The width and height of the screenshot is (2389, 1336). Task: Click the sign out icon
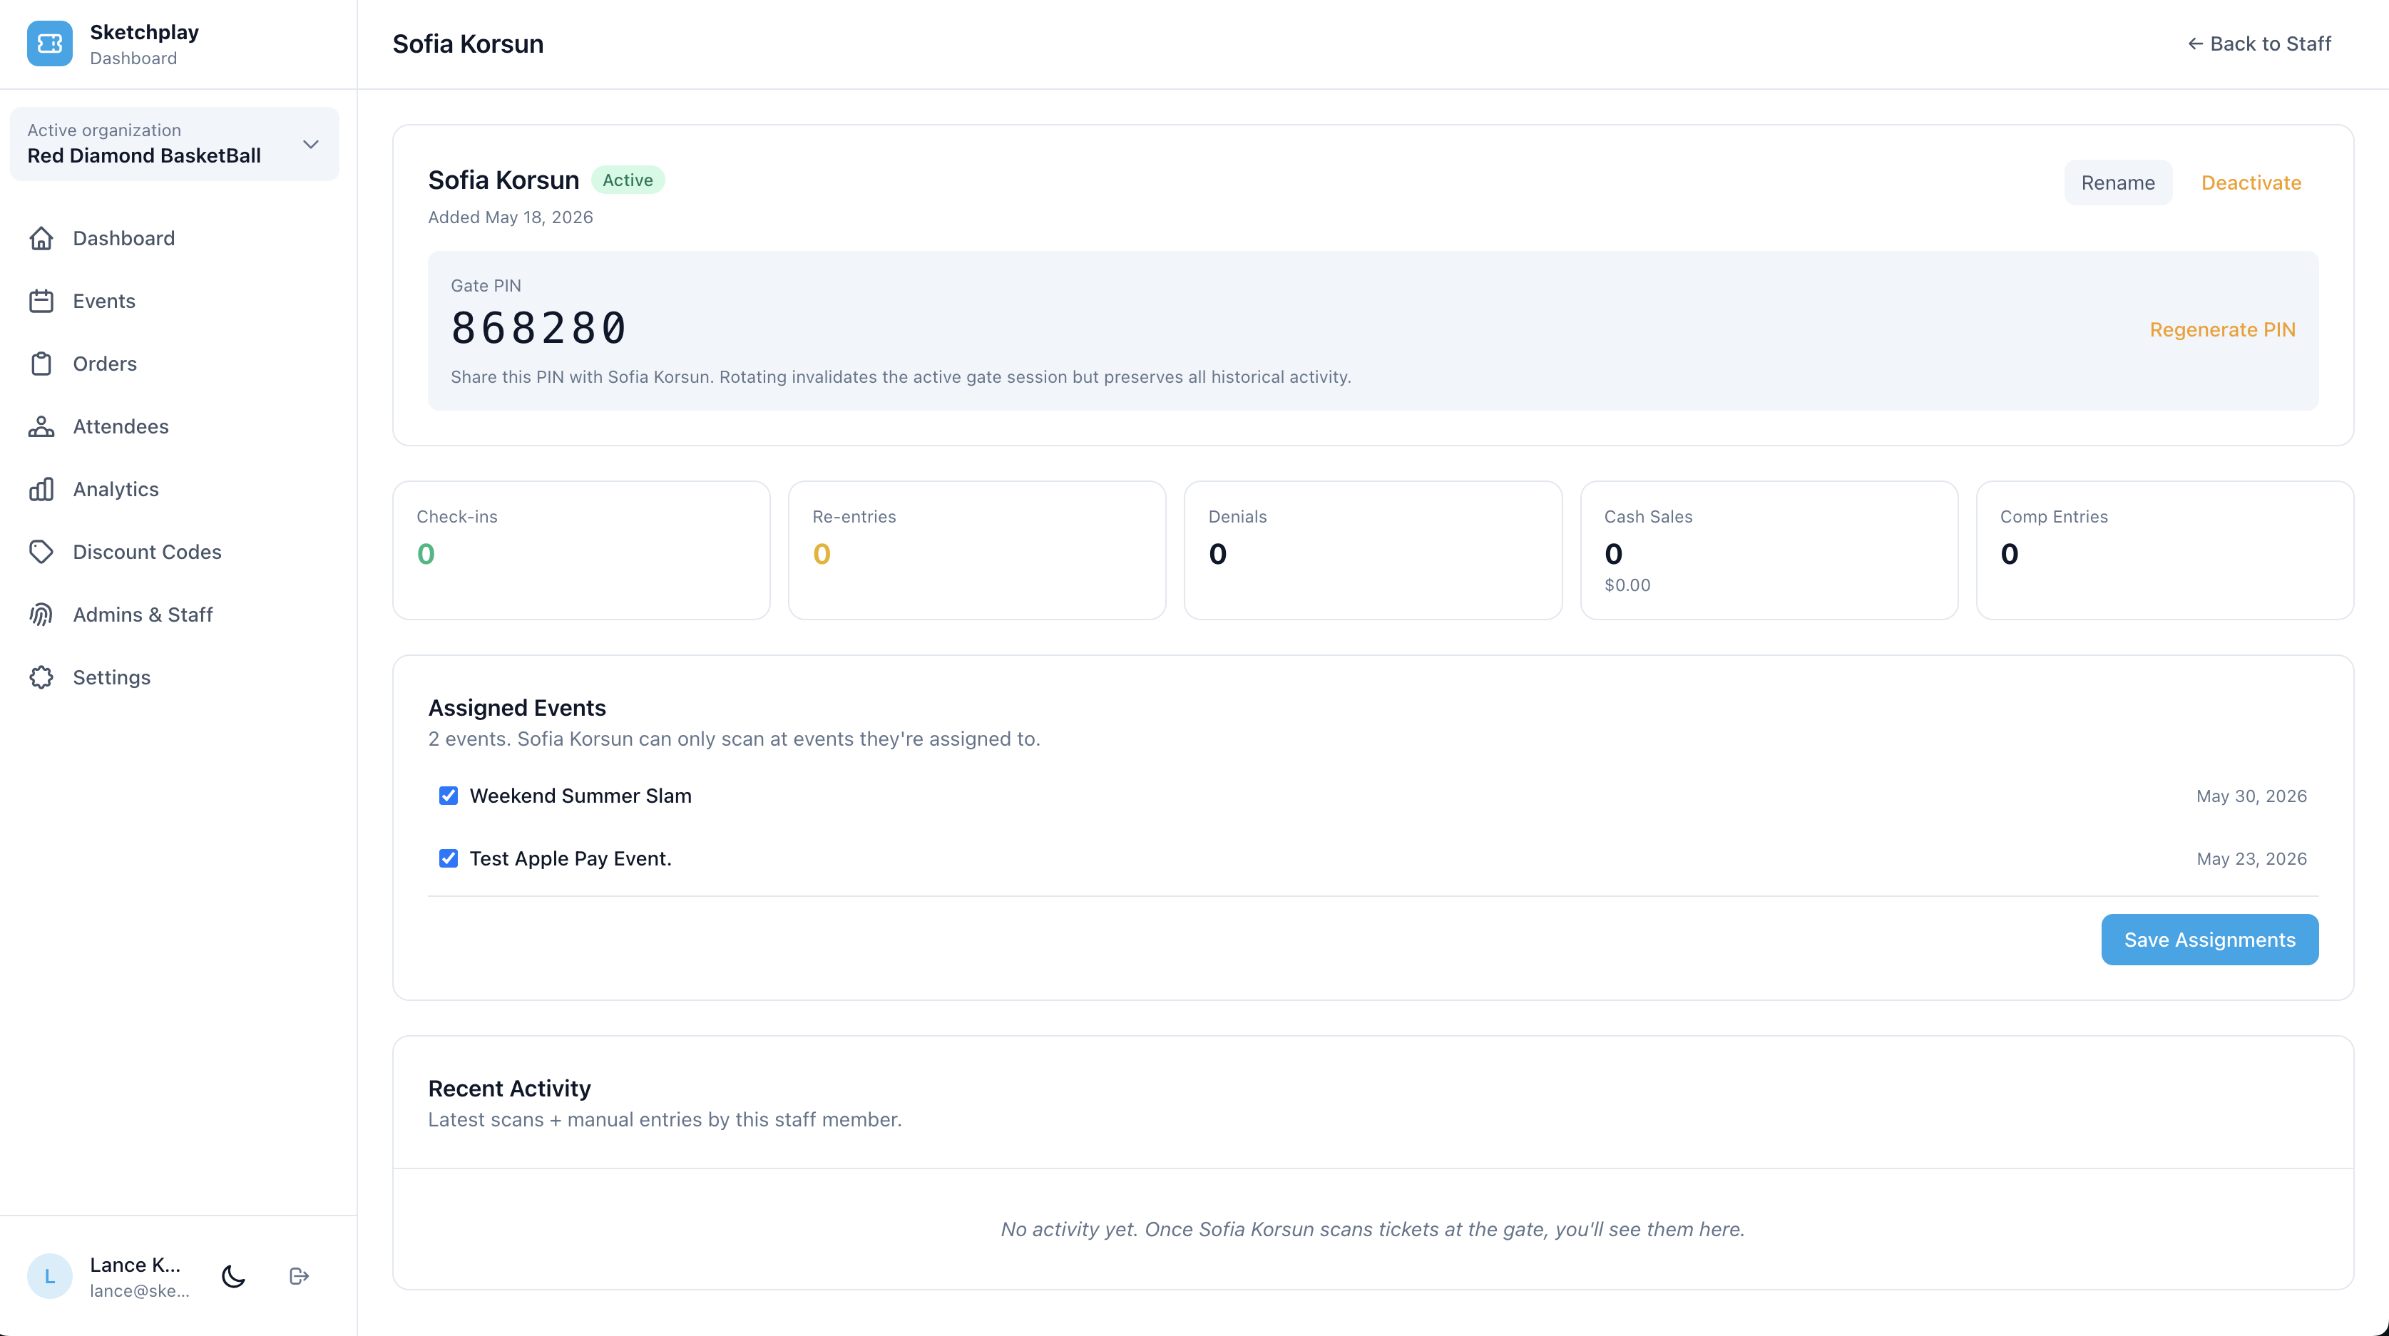(299, 1277)
